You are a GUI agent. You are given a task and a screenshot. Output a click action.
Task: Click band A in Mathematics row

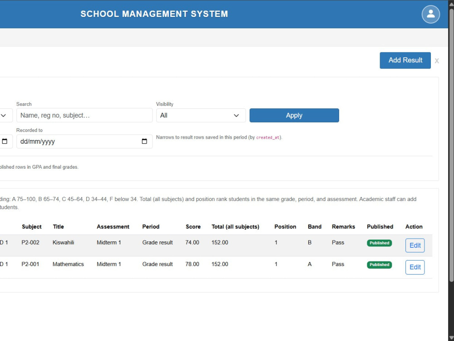(310, 264)
